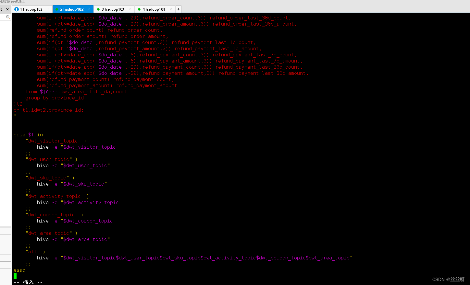Image resolution: width=470 pixels, height=285 pixels.
Task: Click the refund_payment_last_1d_count line
Action: tap(146, 42)
